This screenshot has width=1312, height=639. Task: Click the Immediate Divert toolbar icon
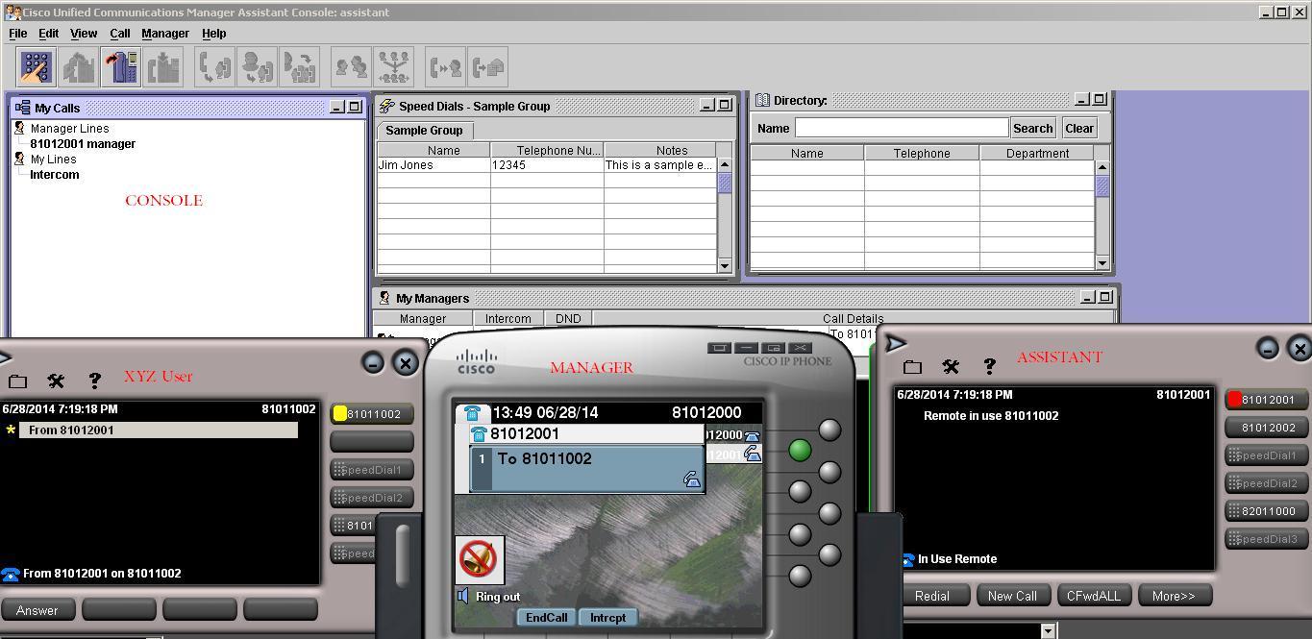point(445,67)
